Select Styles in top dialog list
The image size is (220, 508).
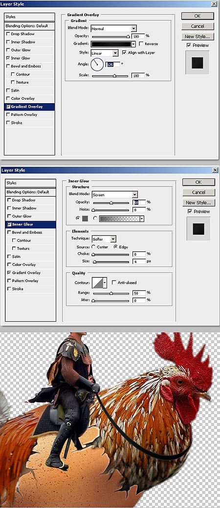29,17
